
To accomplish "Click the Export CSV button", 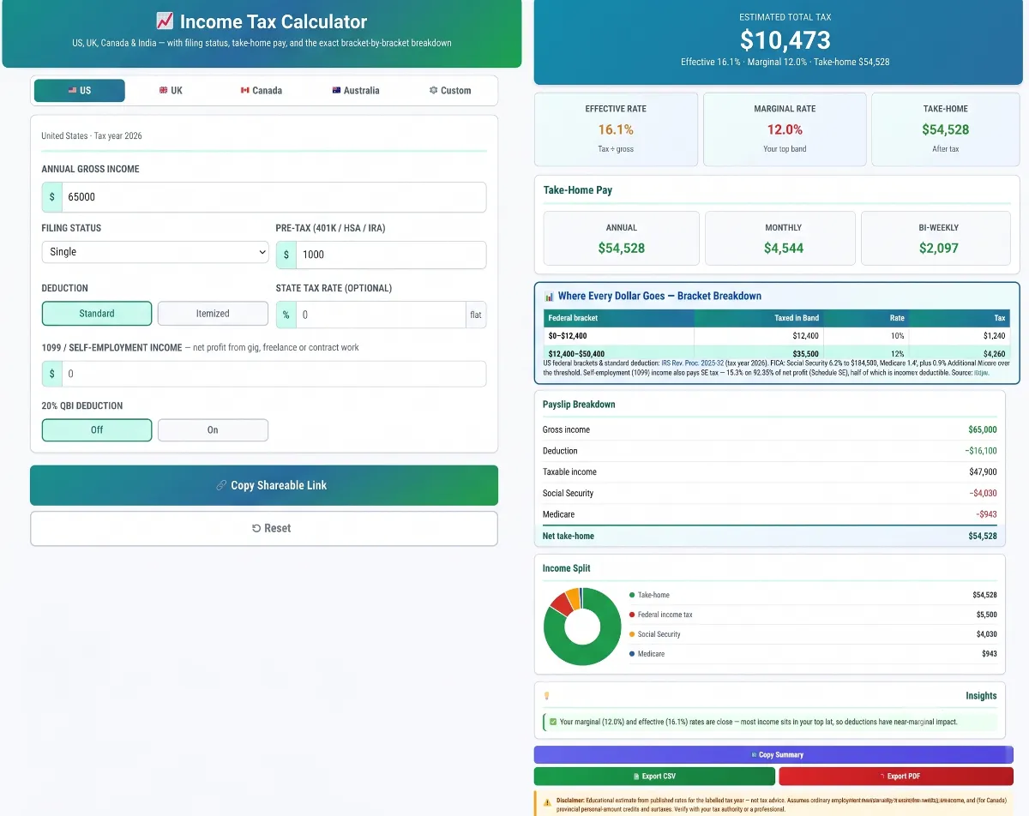I will (x=654, y=777).
